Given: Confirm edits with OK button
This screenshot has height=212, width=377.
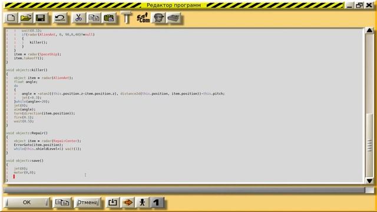Looking at the screenshot, I should click(x=27, y=203).
